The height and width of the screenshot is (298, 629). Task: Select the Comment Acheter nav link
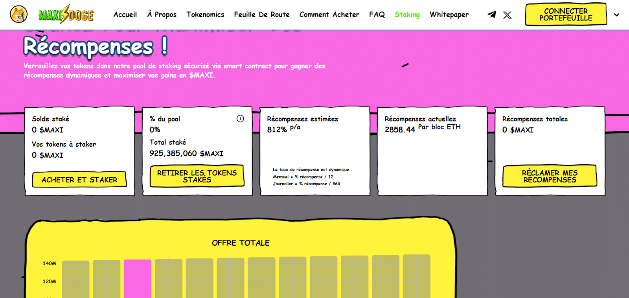[x=329, y=15]
